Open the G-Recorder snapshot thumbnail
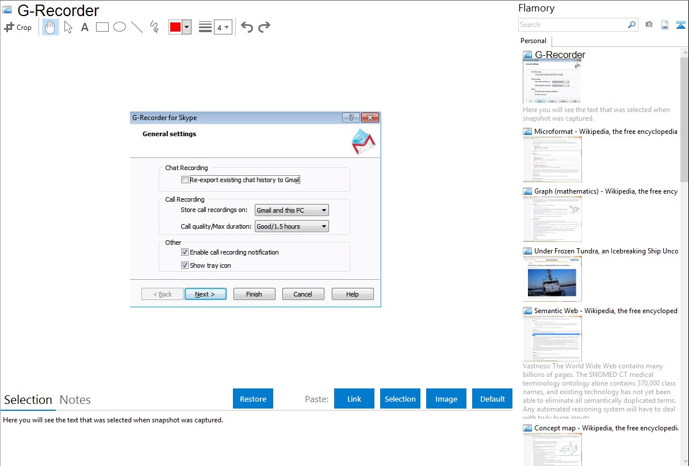The image size is (689, 466). click(x=552, y=82)
